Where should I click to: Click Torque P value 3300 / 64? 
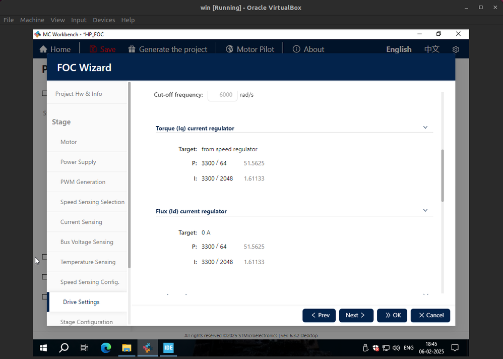pos(214,163)
